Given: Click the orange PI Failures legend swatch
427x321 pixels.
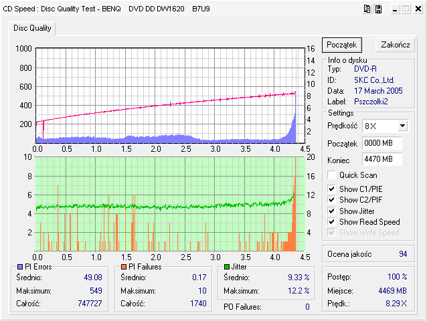Looking at the screenshot, I should 124,267.
